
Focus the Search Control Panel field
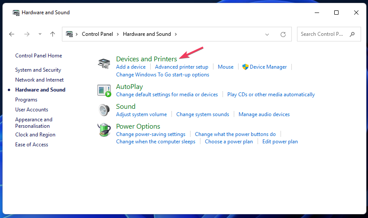[329, 34]
